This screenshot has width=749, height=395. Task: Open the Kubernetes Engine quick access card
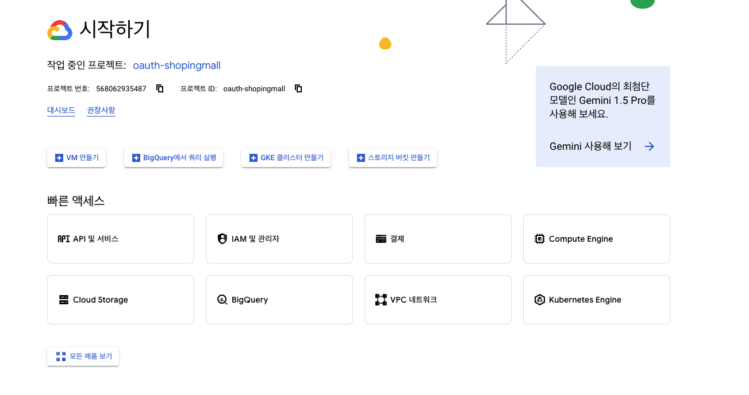tap(597, 300)
